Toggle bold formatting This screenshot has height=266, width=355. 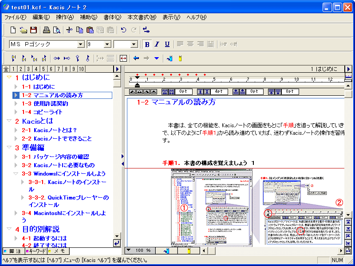click(x=147, y=44)
